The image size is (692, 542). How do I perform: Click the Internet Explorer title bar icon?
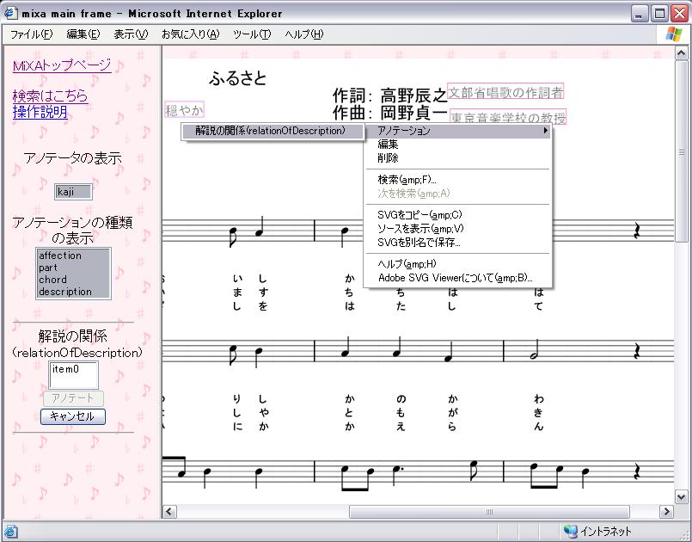coord(10,13)
